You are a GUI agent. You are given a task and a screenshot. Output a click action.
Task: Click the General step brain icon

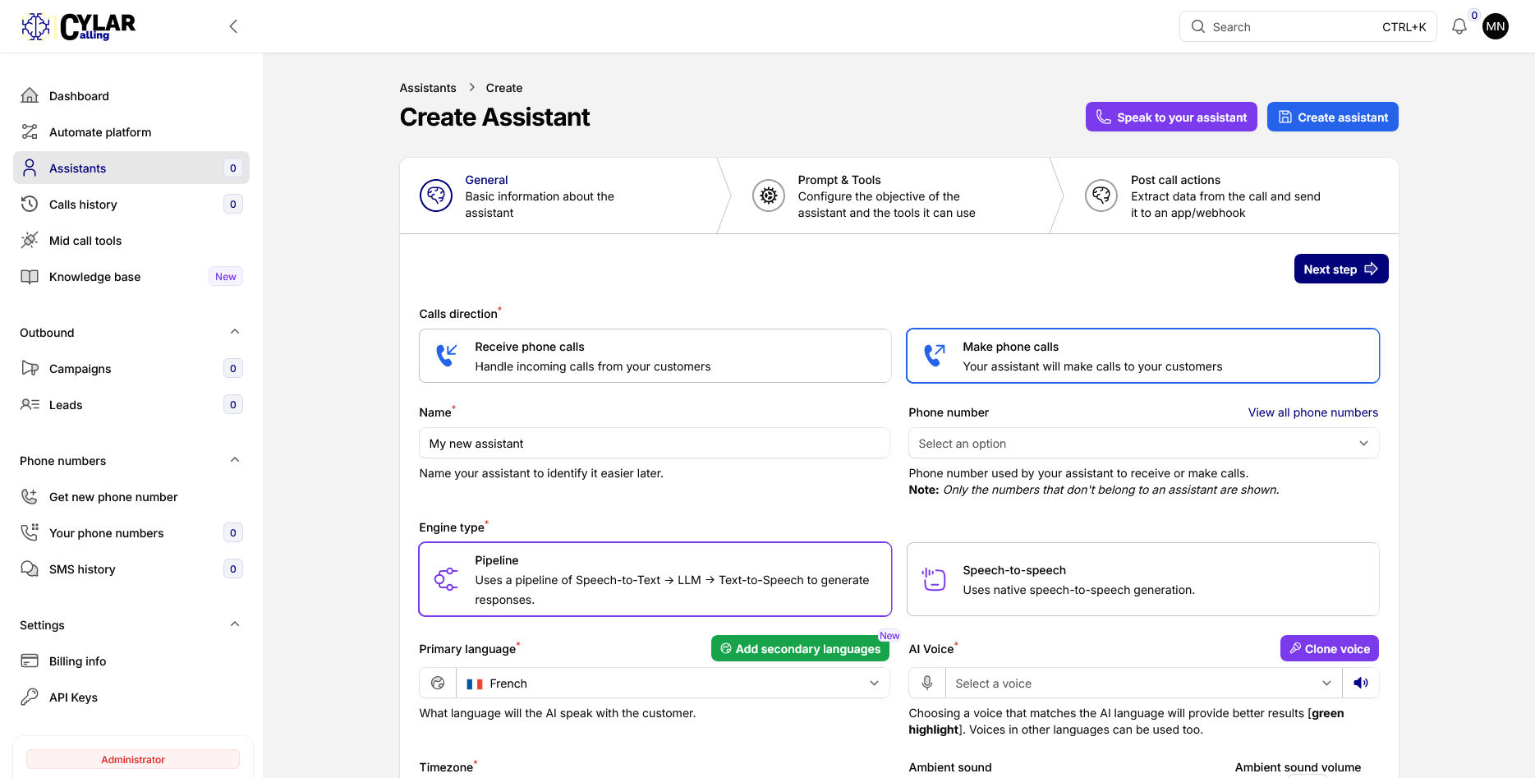(x=436, y=196)
